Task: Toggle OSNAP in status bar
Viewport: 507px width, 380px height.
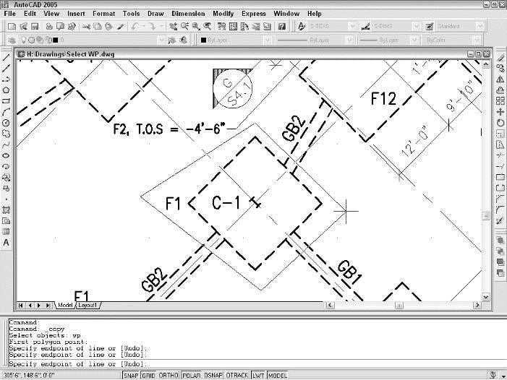Action: tap(213, 376)
